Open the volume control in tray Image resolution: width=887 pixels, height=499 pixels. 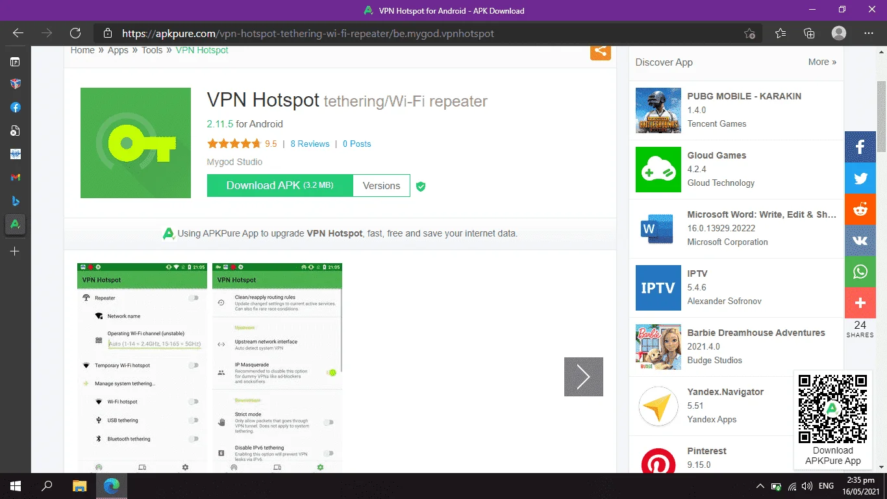click(807, 486)
